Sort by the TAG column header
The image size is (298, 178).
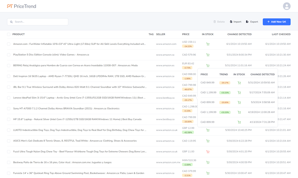[x=151, y=34]
